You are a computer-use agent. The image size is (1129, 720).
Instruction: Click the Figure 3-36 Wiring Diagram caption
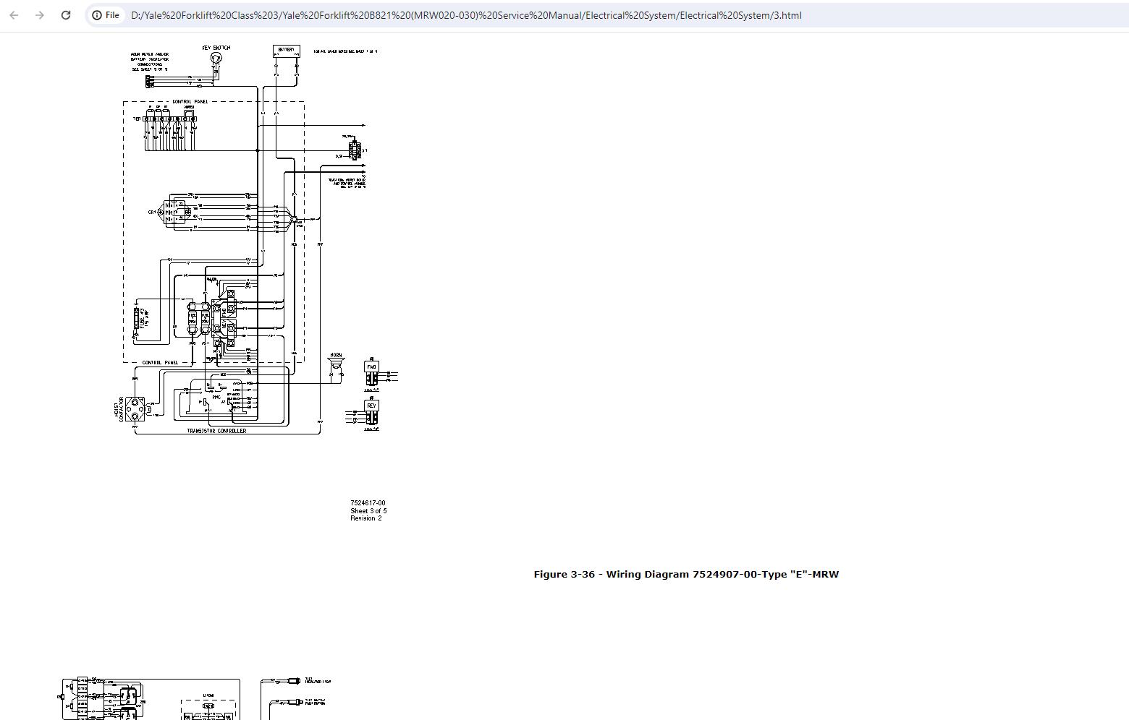pos(686,574)
